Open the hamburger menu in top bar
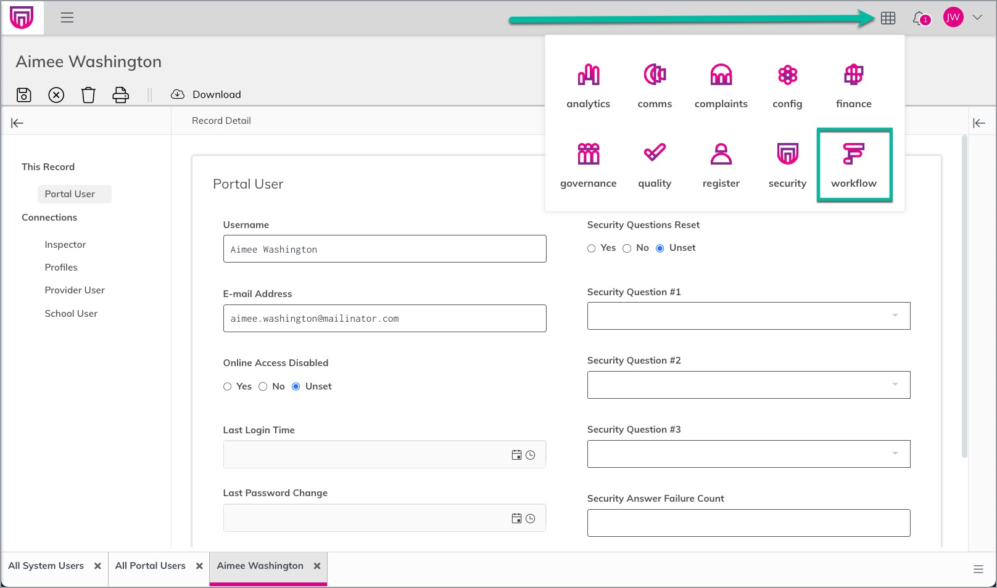Screen dimensions: 997x588 (67, 18)
